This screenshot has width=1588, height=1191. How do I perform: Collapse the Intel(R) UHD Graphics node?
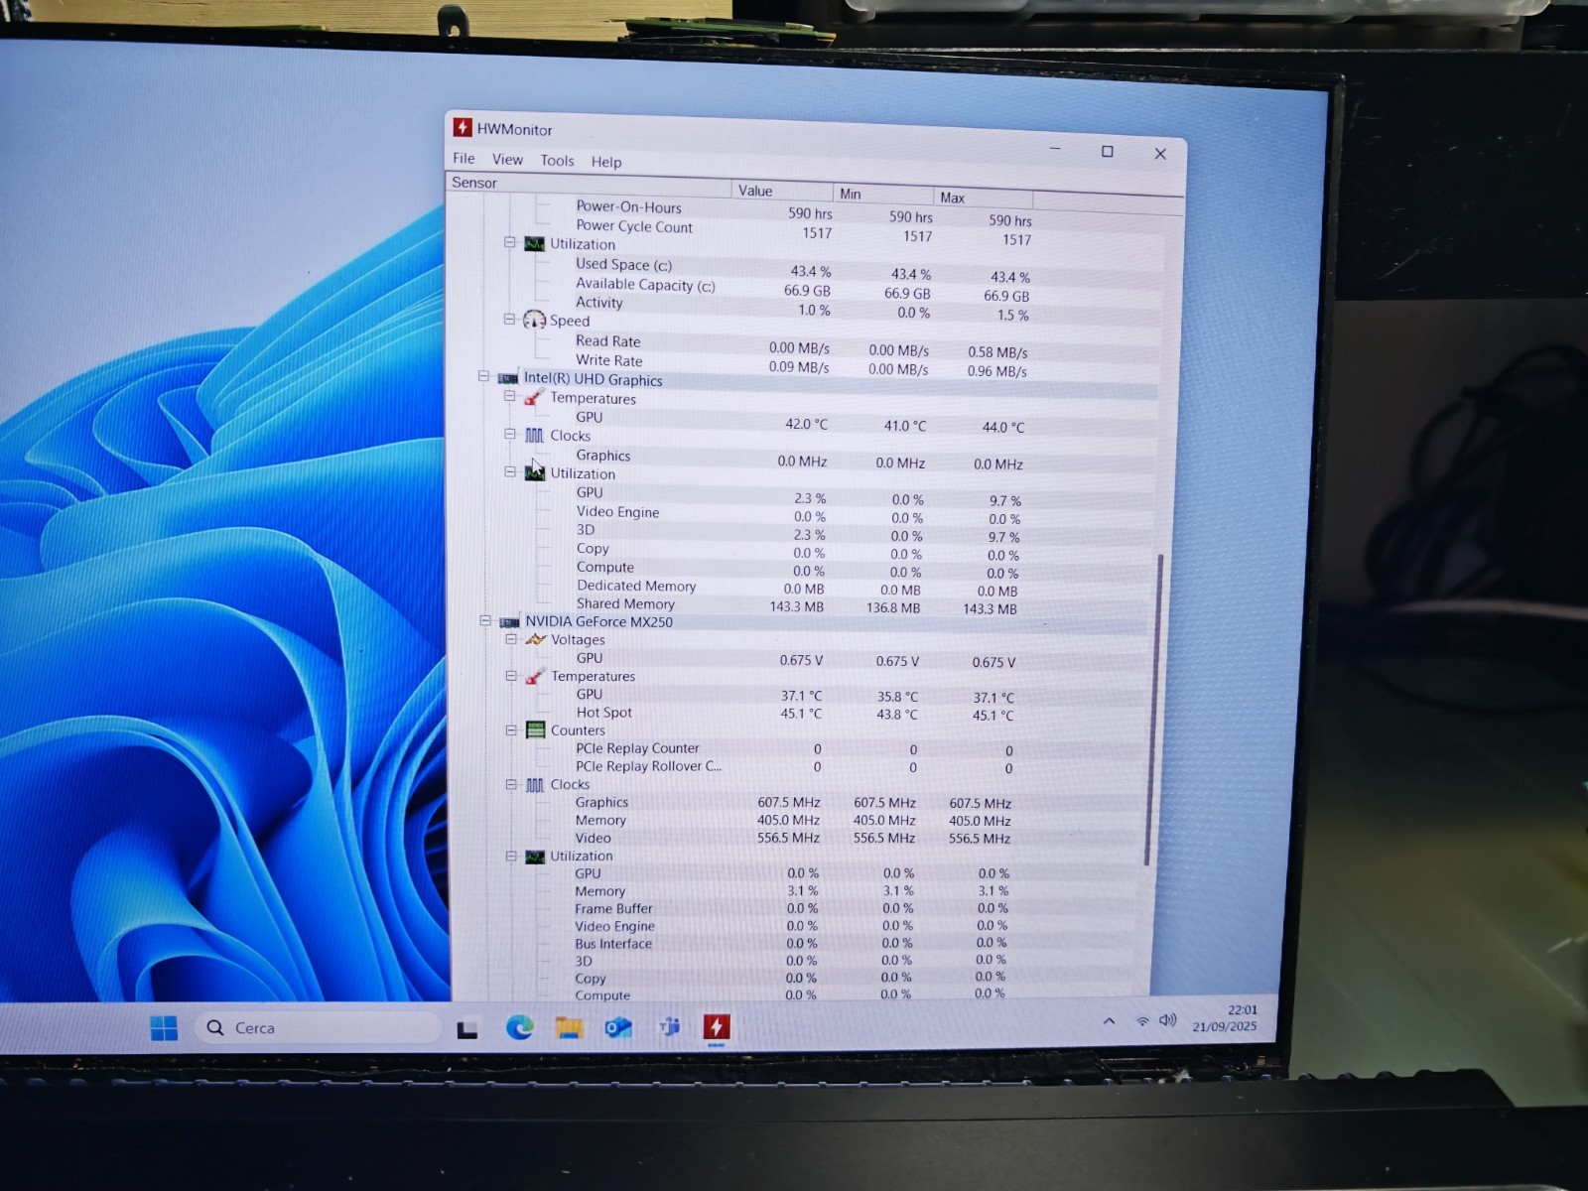coord(483,376)
